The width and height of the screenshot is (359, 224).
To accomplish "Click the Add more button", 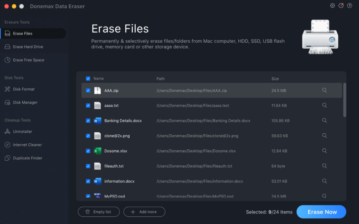I will (x=144, y=212).
